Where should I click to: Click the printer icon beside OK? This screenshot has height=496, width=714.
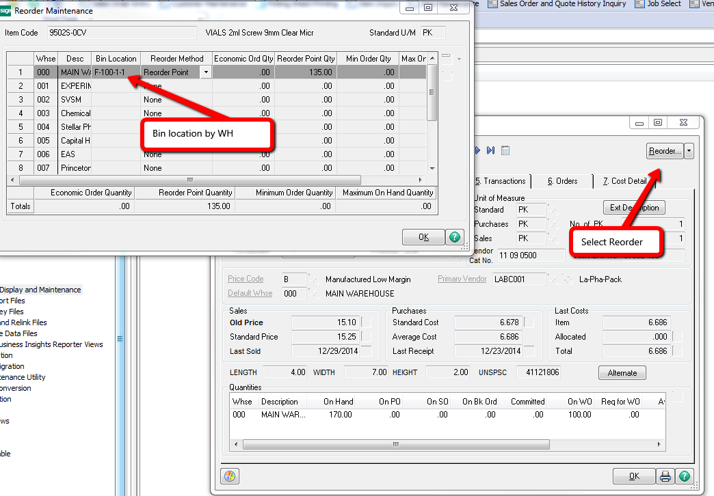(x=665, y=476)
